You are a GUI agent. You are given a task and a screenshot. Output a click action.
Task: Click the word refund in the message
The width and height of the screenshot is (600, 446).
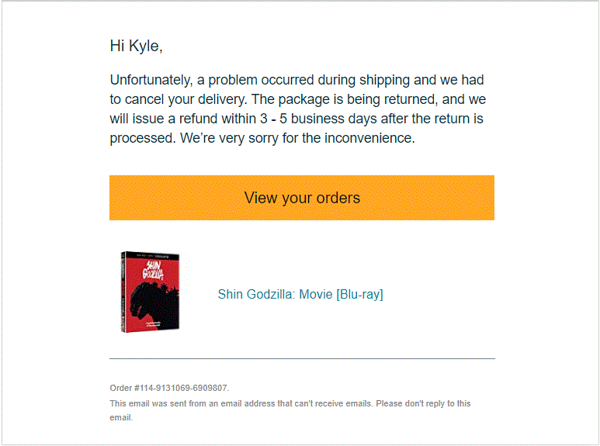pyautogui.click(x=198, y=119)
